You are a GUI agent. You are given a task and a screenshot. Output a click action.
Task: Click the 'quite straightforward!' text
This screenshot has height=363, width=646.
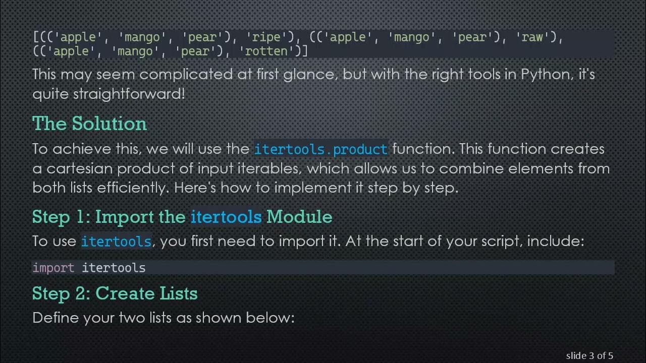pyautogui.click(x=109, y=94)
